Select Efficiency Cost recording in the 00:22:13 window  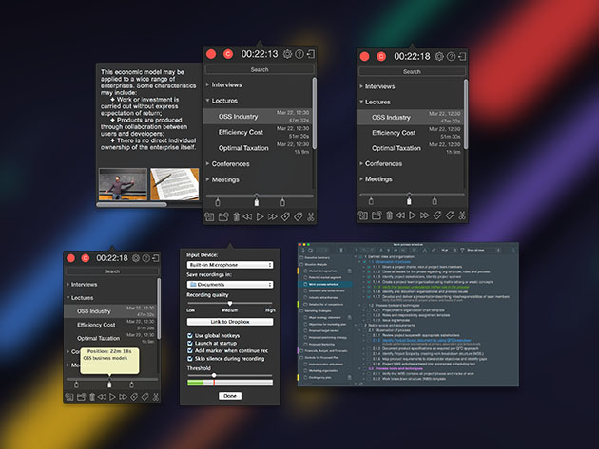257,132
